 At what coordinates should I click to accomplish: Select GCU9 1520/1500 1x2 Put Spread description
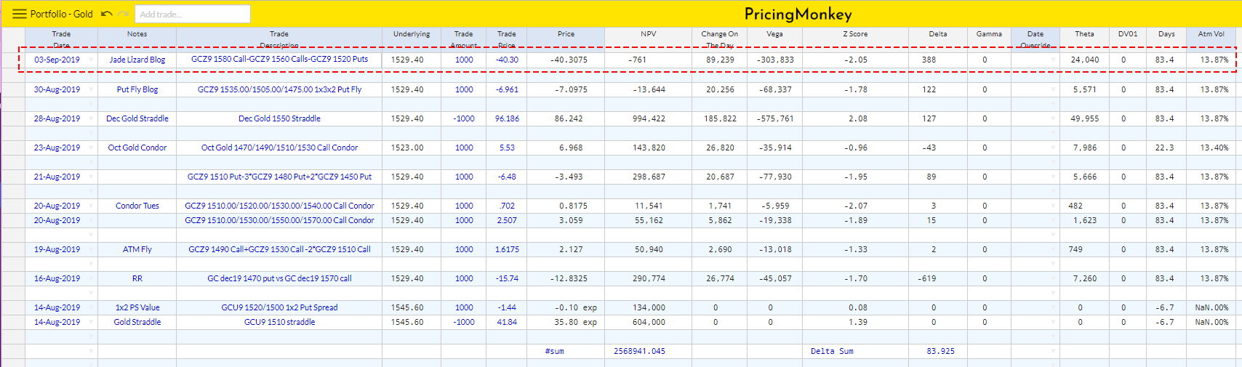(279, 307)
